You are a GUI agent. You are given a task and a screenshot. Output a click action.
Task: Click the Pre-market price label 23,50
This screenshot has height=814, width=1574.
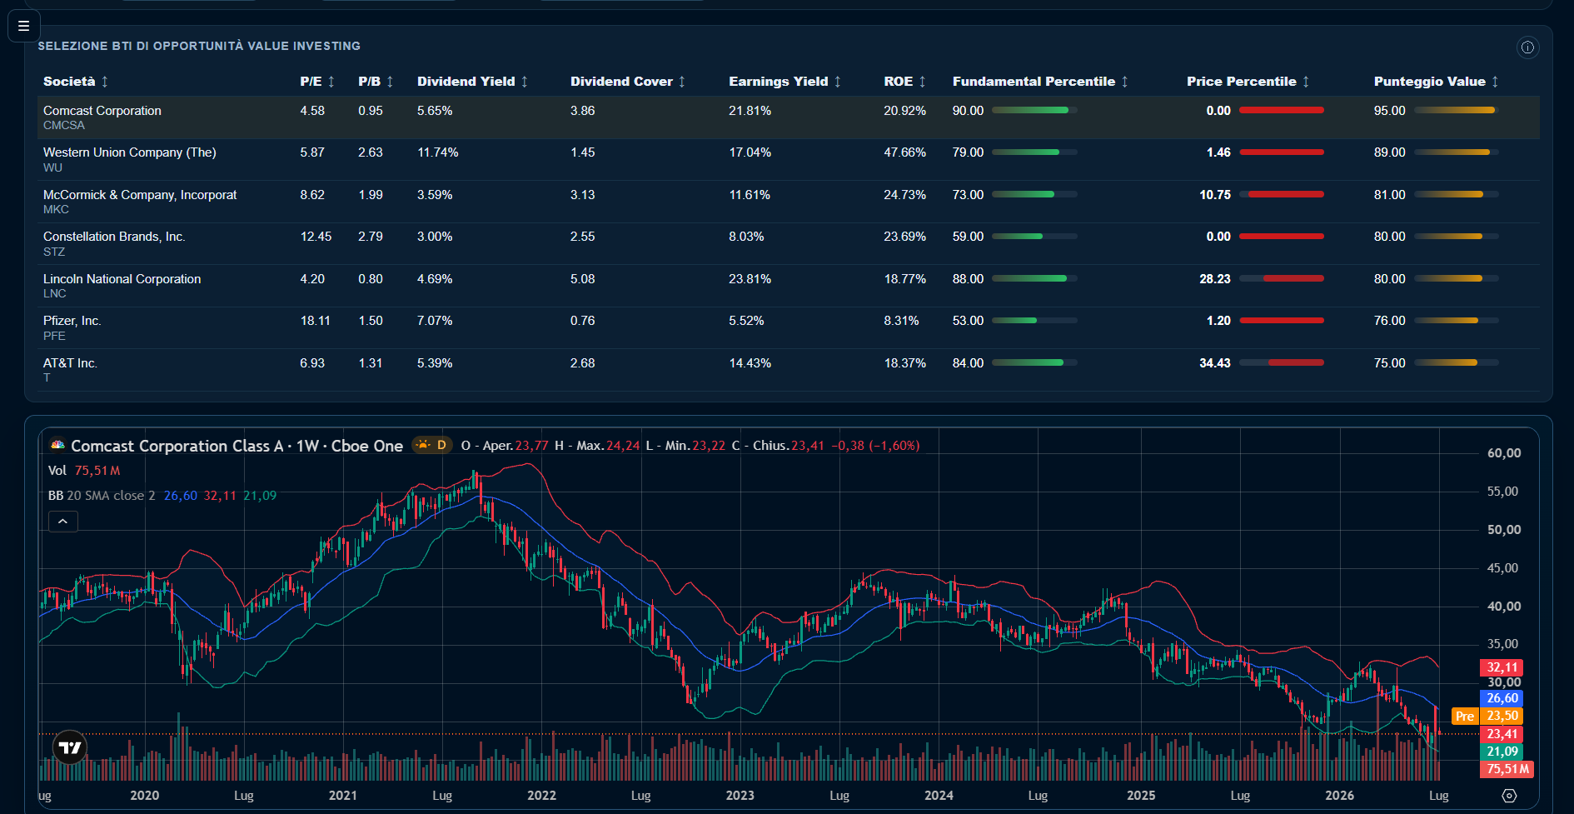[1488, 716]
